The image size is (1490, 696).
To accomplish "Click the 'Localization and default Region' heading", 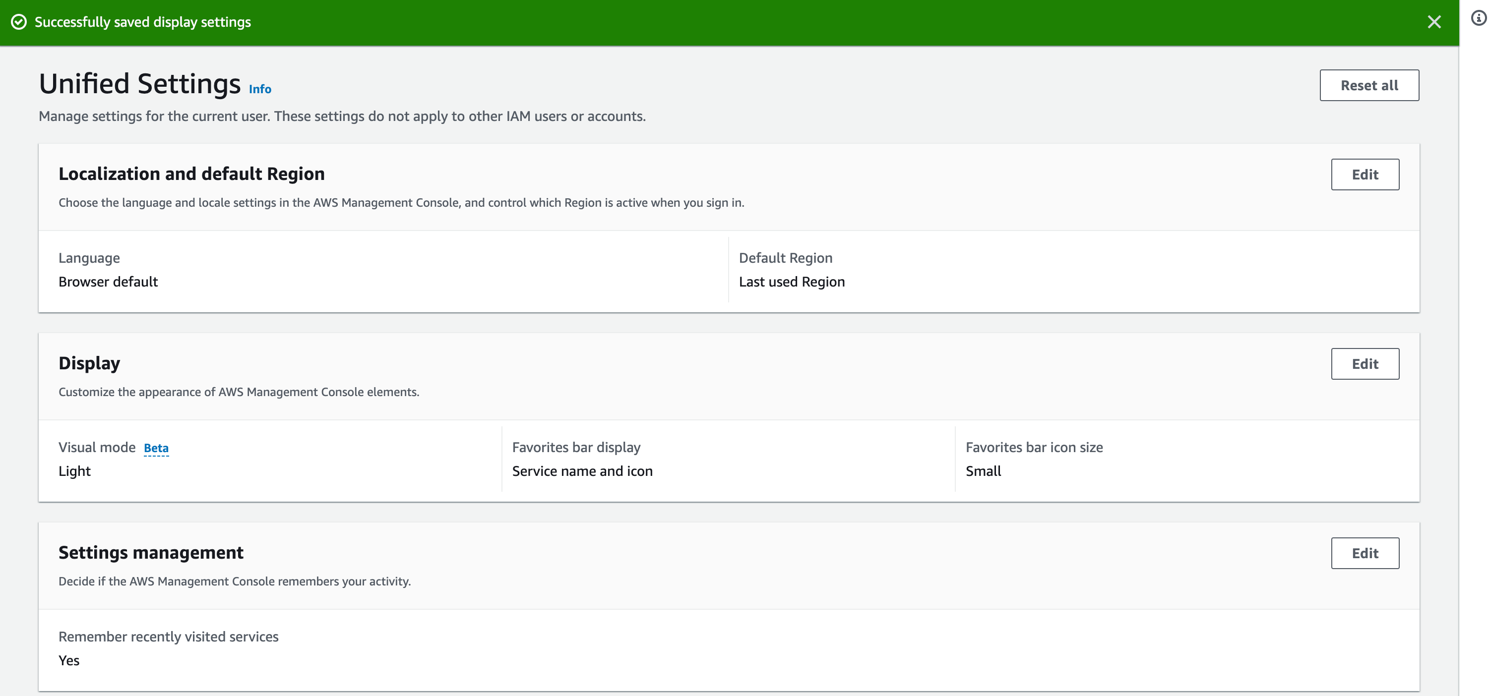I will (191, 174).
